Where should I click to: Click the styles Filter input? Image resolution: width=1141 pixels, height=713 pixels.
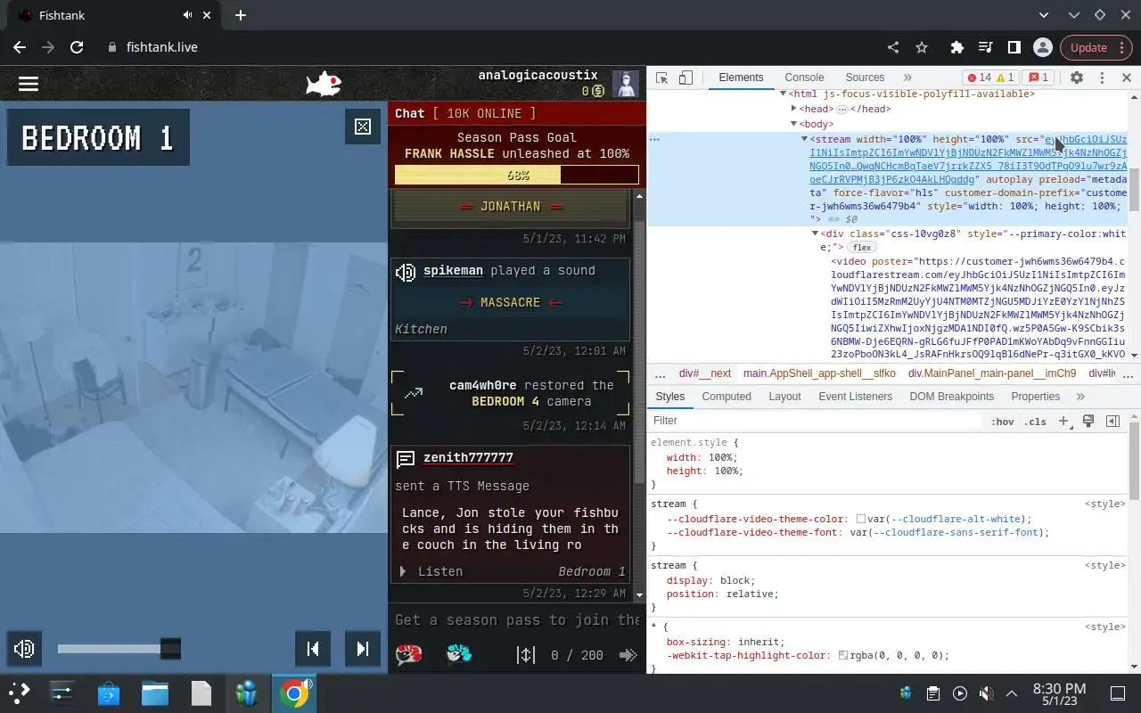pyautogui.click(x=816, y=421)
